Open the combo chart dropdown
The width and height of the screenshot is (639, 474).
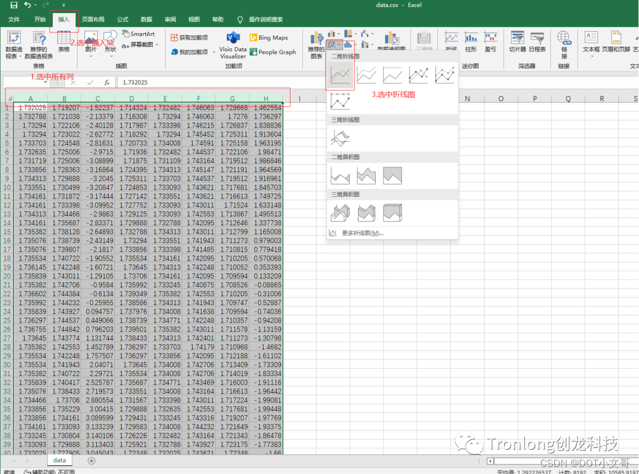coord(367,44)
